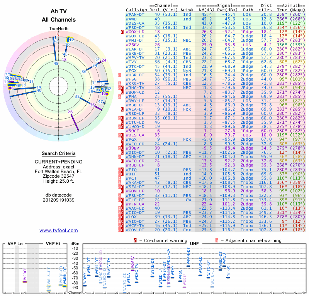Click the TrueNorth label above the radar plot
Screen dimensions: 309x296
(59, 29)
